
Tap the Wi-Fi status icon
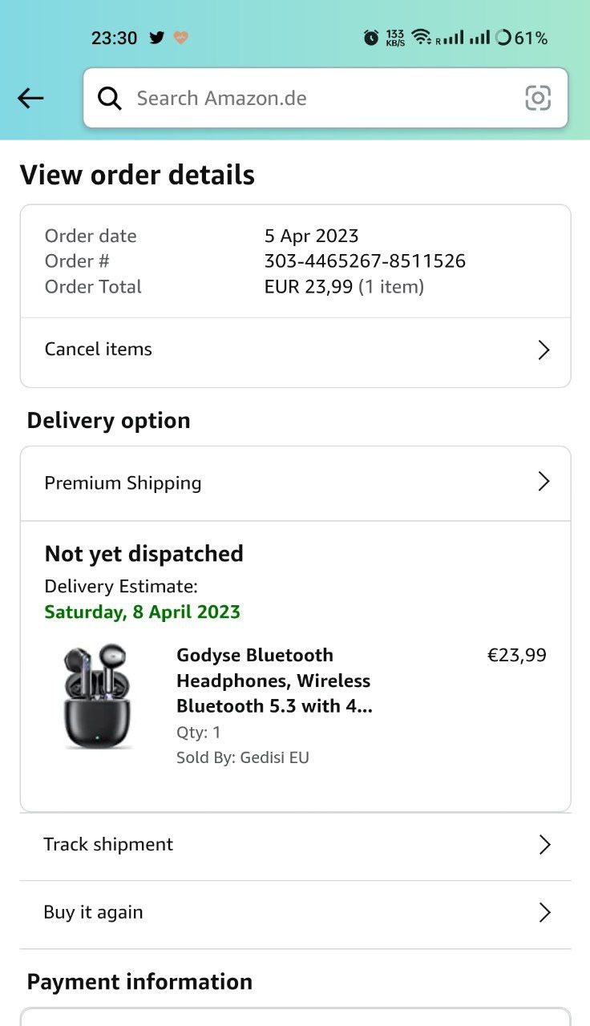pyautogui.click(x=421, y=38)
